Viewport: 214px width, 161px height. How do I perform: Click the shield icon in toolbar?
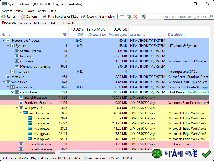[144, 17]
